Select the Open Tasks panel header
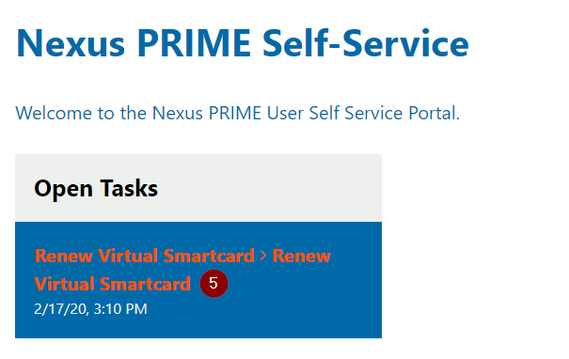The height and width of the screenshot is (359, 569). [198, 188]
